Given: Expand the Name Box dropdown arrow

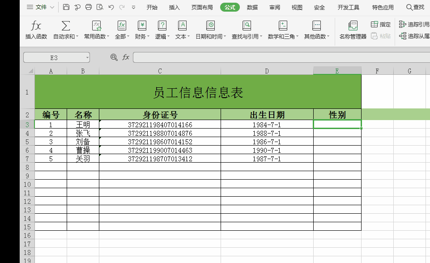Looking at the screenshot, I should click(87, 58).
